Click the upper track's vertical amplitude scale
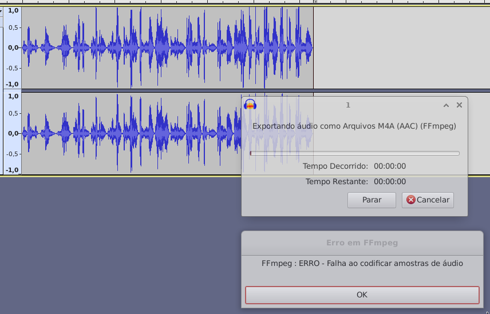 pos(13,47)
